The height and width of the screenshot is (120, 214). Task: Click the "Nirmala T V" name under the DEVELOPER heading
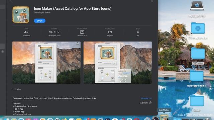click(x=82, y=36)
